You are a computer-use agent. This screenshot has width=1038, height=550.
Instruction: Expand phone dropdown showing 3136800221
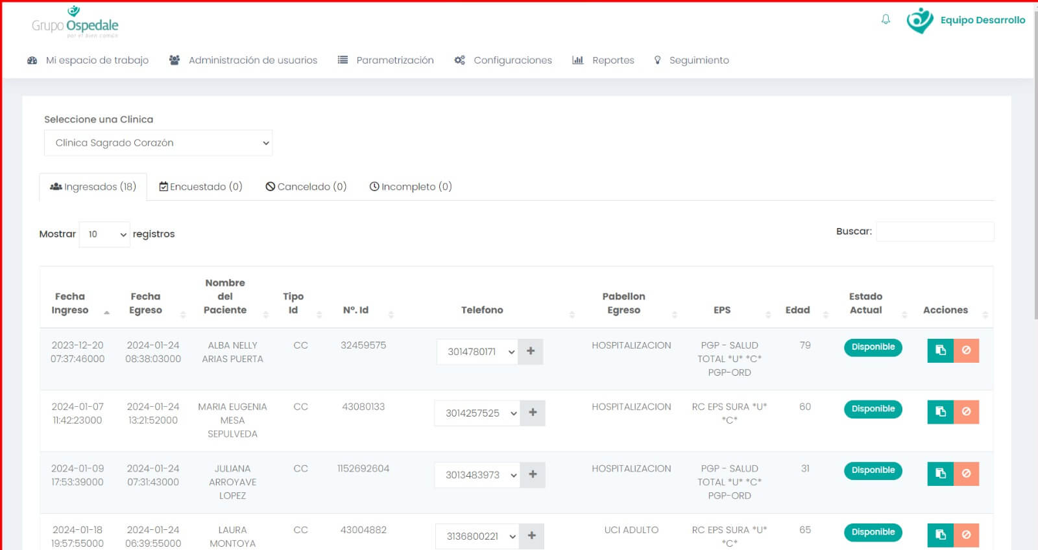(477, 536)
